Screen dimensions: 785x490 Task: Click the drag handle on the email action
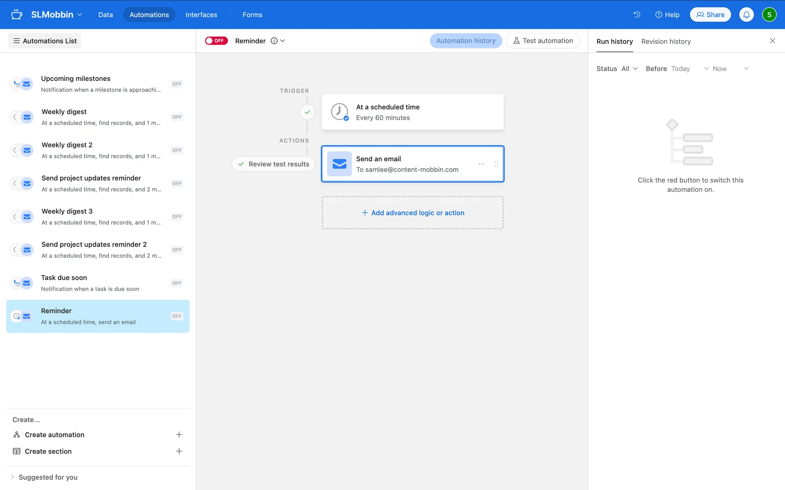496,164
